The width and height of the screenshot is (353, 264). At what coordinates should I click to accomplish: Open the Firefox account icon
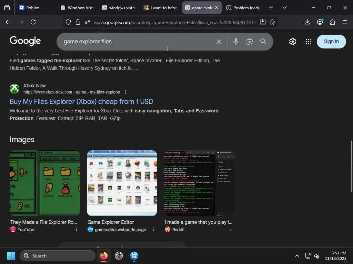[x=320, y=22]
